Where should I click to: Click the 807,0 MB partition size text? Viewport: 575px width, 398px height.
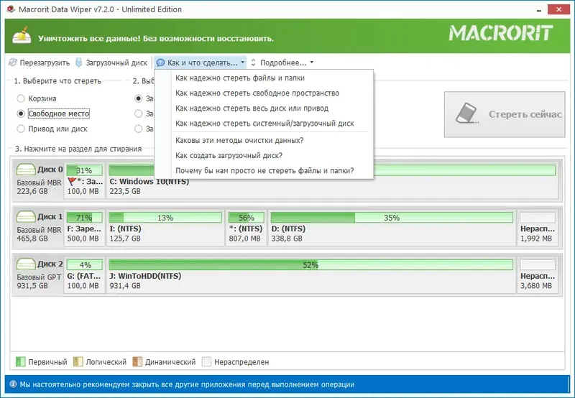(244, 239)
